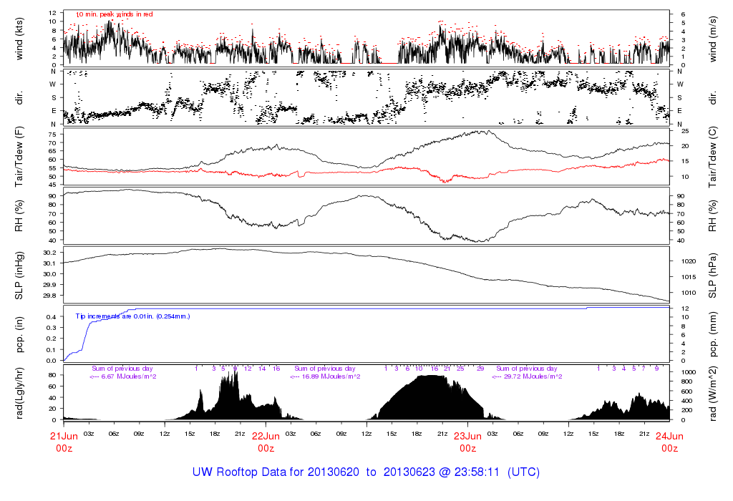Click the 16.89 MJoules/m^2 daily sum text
The image size is (733, 501).
(x=326, y=376)
